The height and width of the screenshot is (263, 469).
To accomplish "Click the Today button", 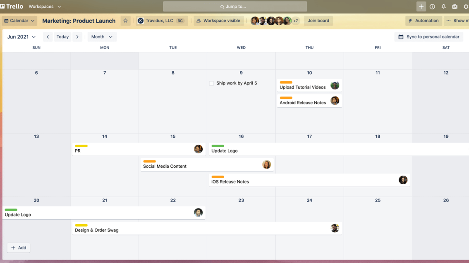I will tap(62, 37).
